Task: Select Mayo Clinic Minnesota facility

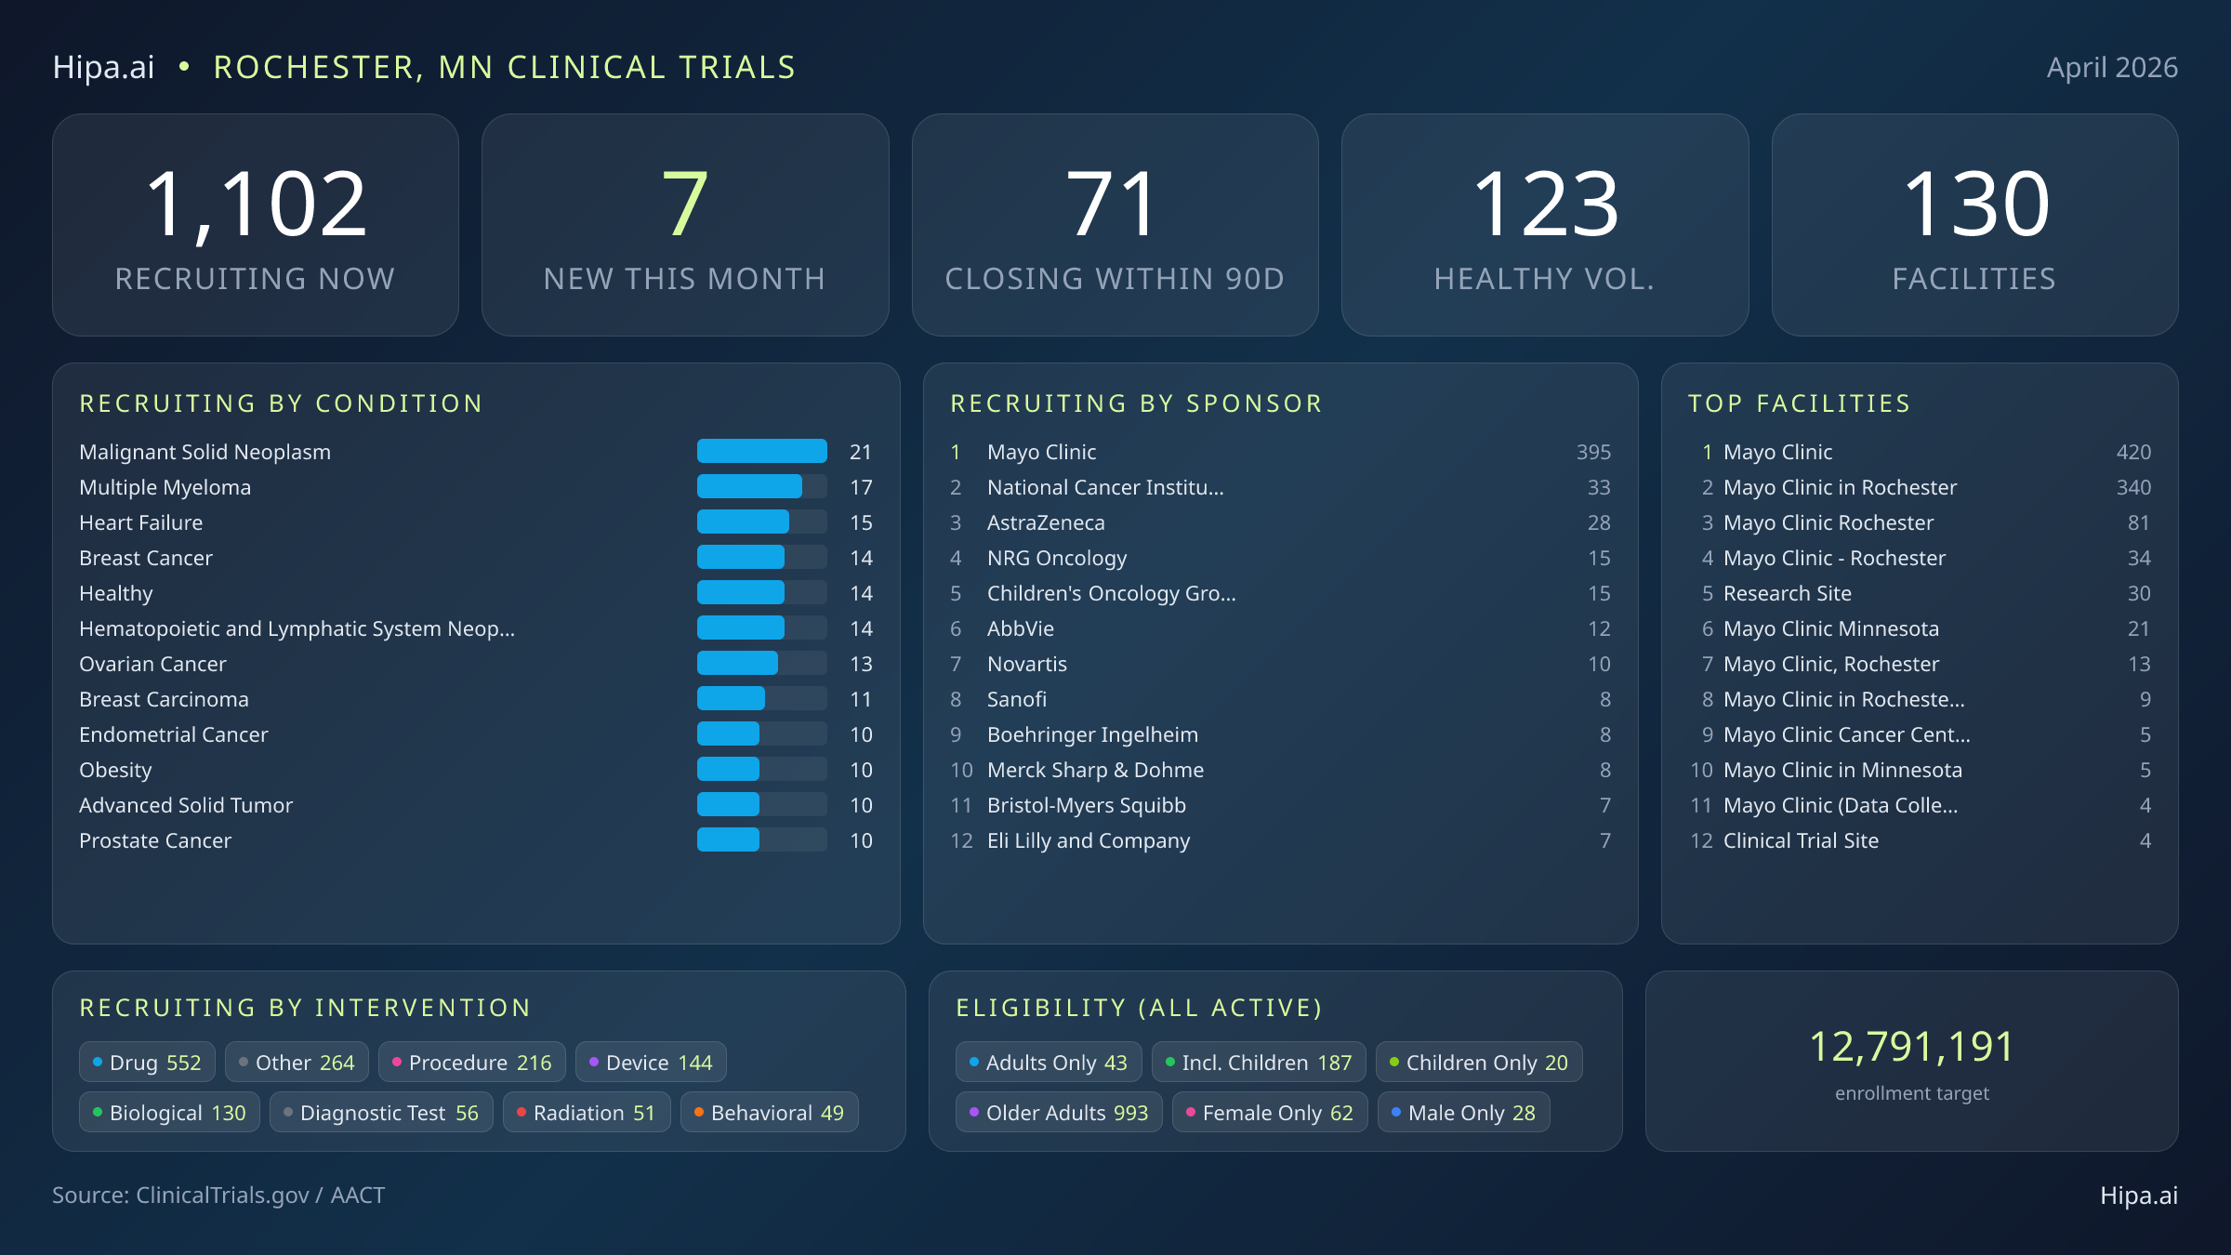Action: [1920, 627]
